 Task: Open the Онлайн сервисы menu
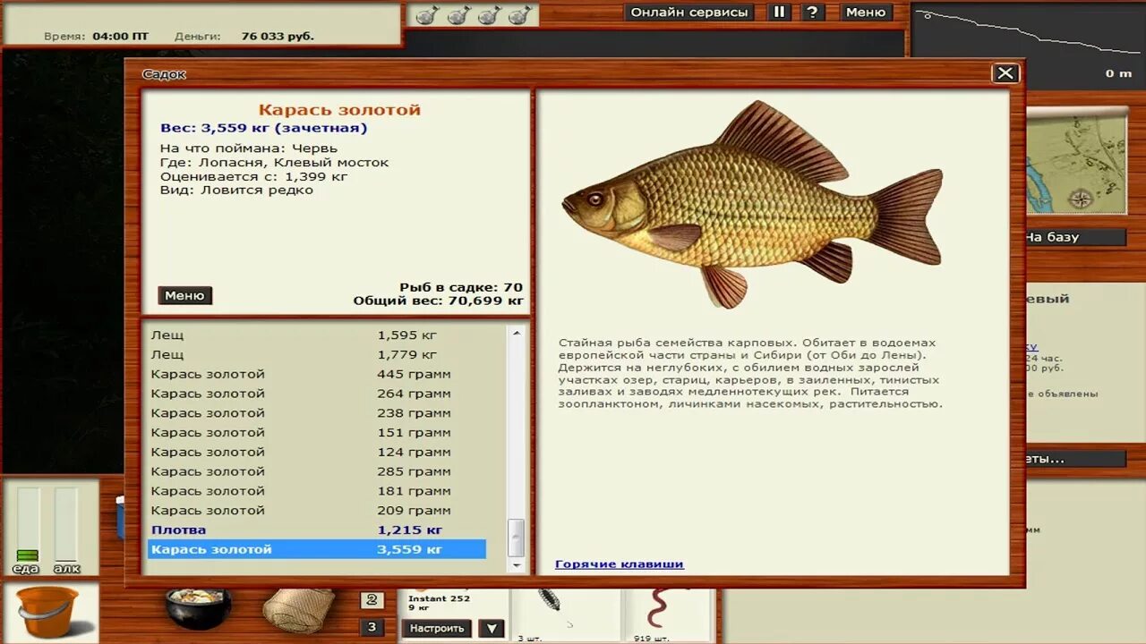pyautogui.click(x=688, y=13)
